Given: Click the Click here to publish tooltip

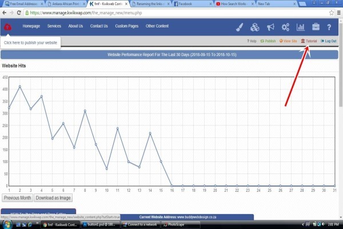Looking at the screenshot, I should [x=30, y=43].
